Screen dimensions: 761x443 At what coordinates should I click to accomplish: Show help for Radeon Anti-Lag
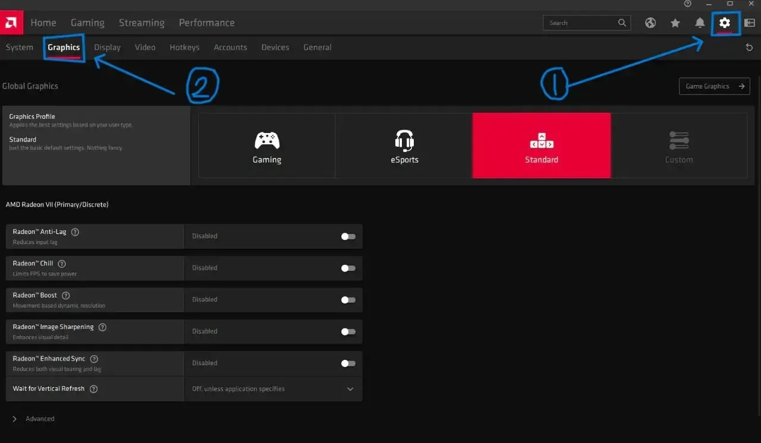tap(75, 232)
